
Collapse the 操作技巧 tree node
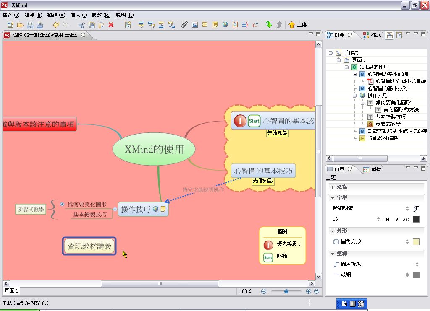[354, 96]
